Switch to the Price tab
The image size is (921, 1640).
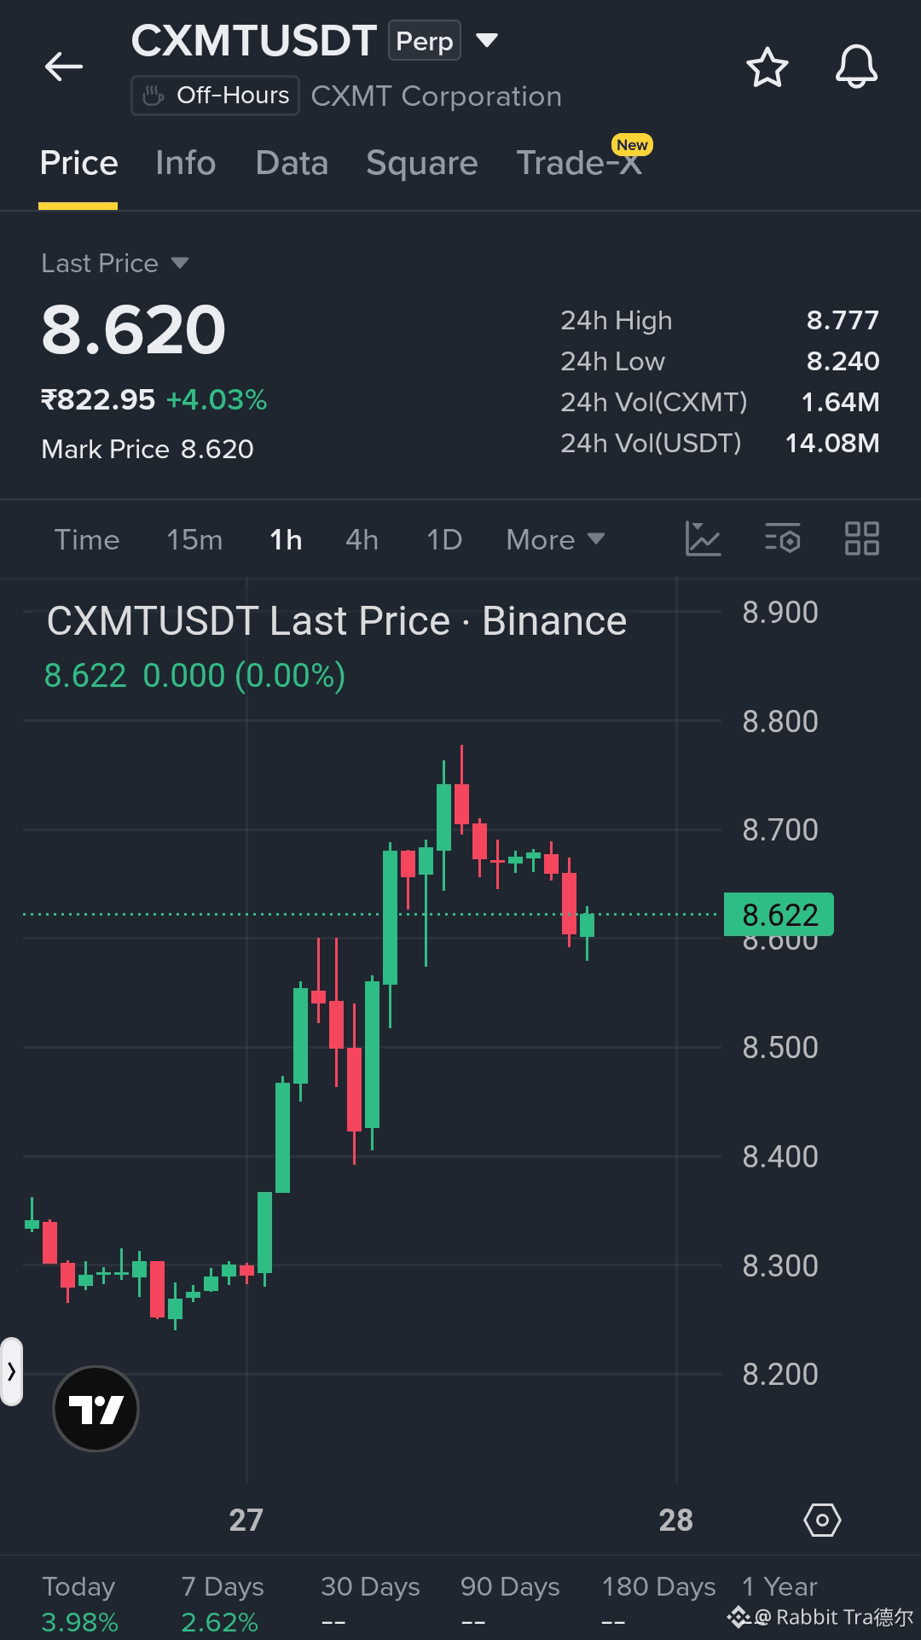click(78, 163)
